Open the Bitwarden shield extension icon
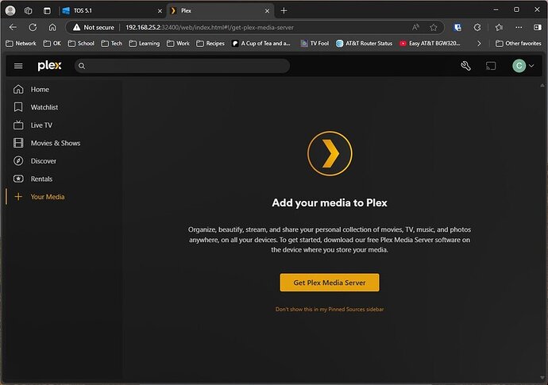548x385 pixels. (x=457, y=27)
